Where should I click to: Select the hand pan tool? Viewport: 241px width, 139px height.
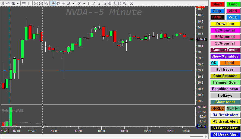click(58, 3)
